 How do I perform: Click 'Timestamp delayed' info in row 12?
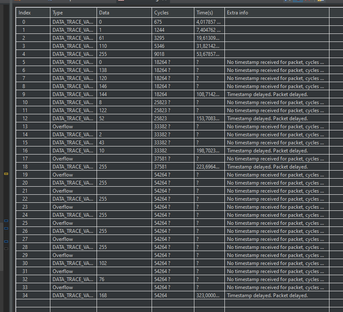coord(277,119)
